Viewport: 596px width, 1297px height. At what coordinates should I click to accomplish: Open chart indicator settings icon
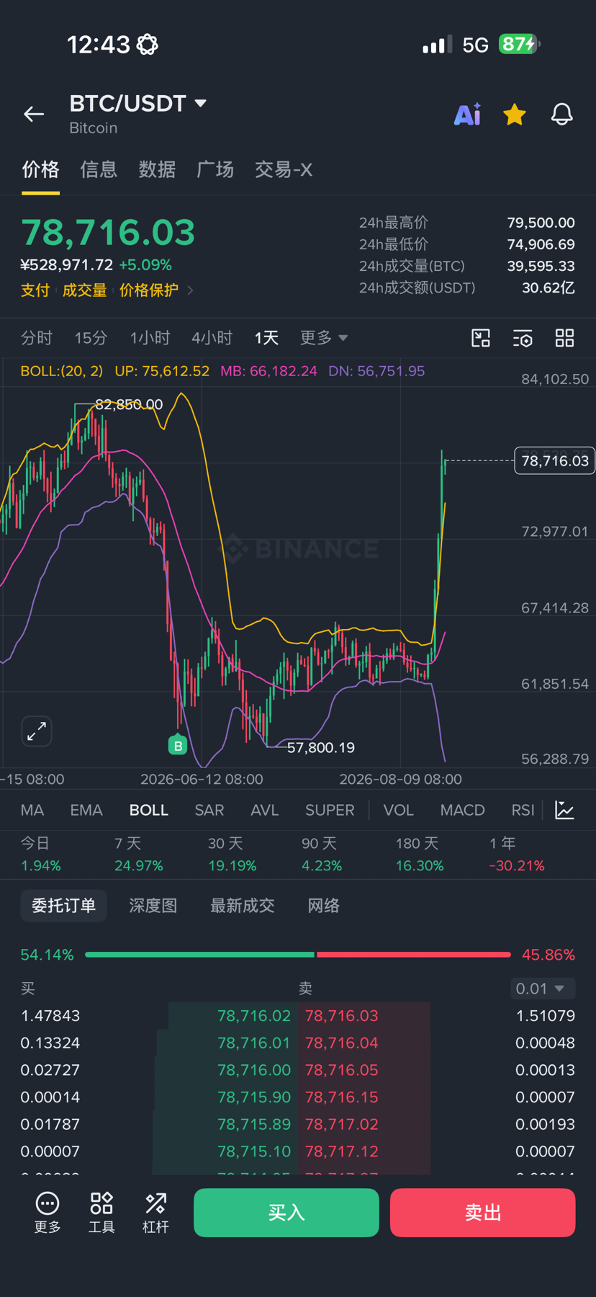coord(523,338)
